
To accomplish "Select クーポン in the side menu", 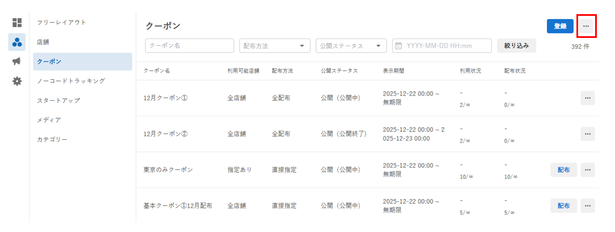I will 82,62.
